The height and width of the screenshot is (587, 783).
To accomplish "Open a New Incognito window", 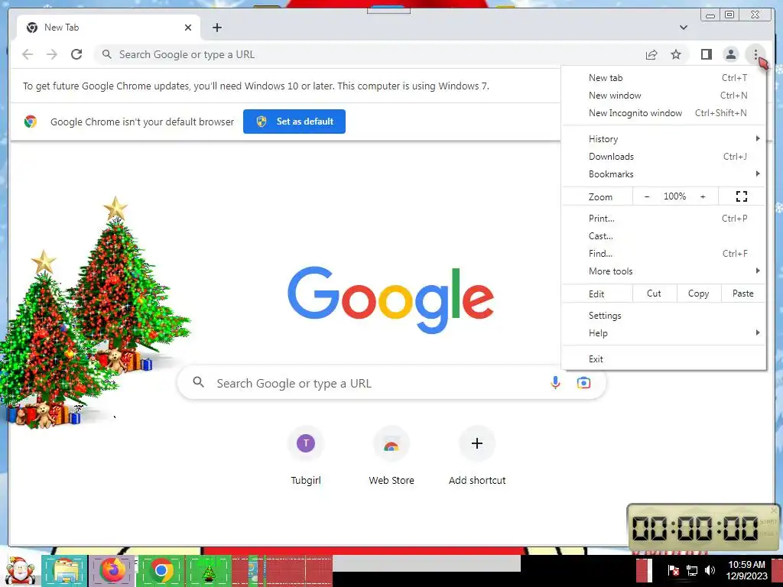I will 664,113.
